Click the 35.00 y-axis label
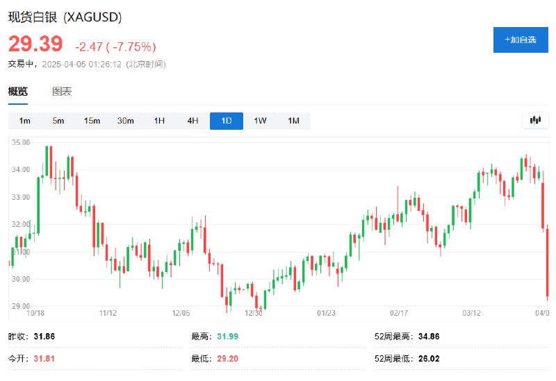The width and height of the screenshot is (556, 381). (21, 142)
